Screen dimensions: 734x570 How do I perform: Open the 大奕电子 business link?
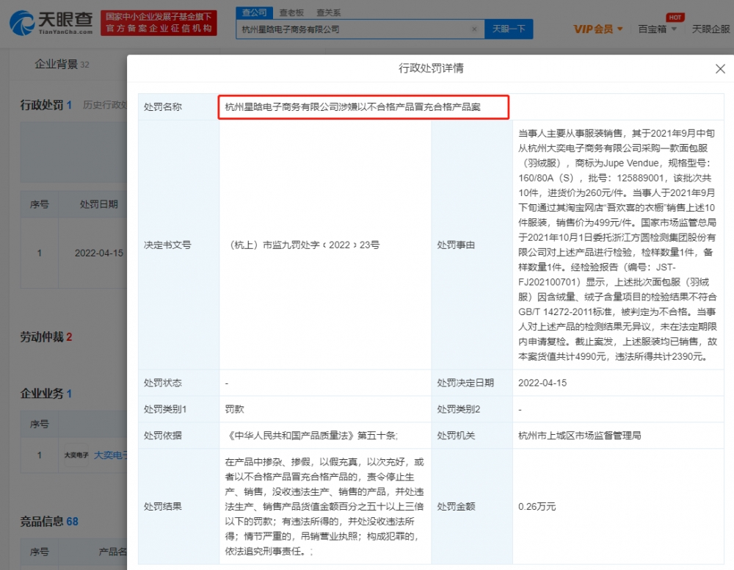pos(110,455)
